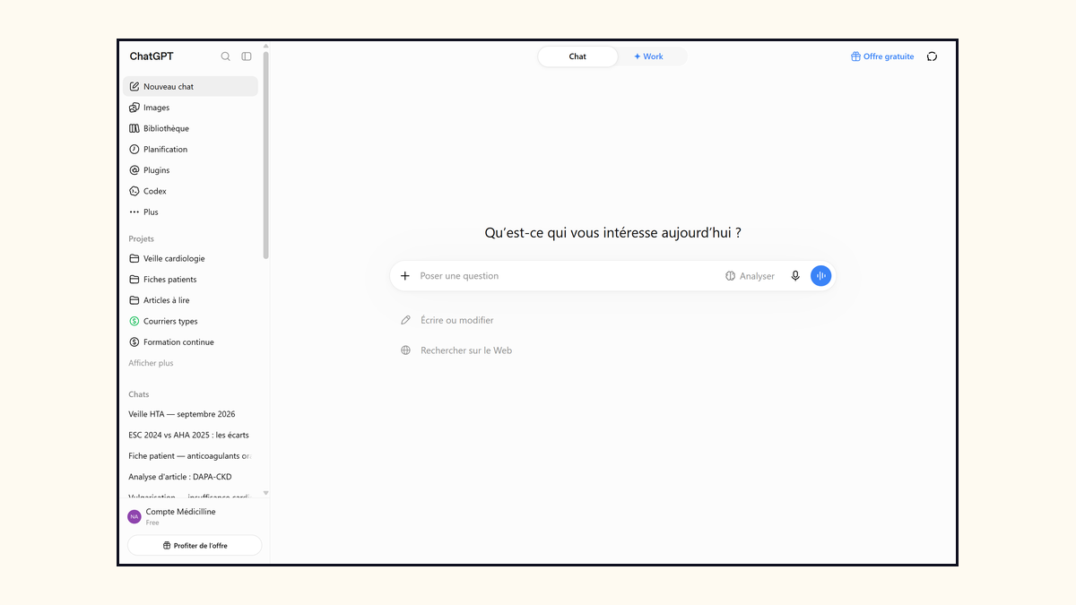The height and width of the screenshot is (605, 1076).
Task: Open Plugins in the sidebar
Action: pos(190,170)
